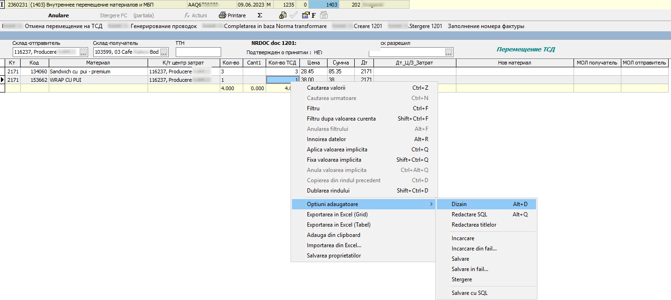Click 'Completarea in baza Norma transformare'
671x300 pixels.
point(276,26)
